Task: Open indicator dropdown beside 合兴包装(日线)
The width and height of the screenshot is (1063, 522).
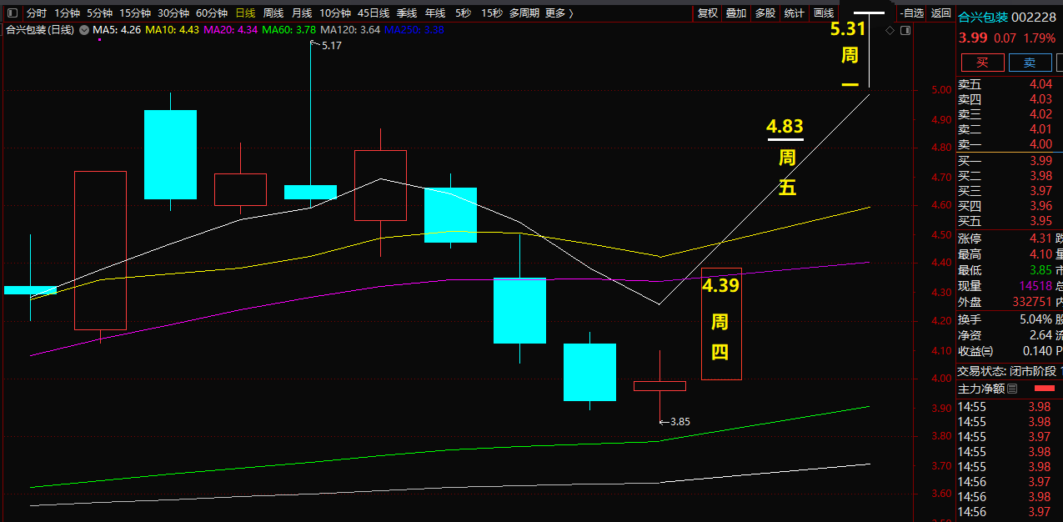Action: (84, 30)
